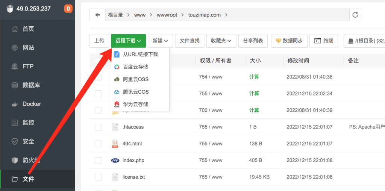Click the 分享列表 button
Image resolution: width=385 pixels, height=191 pixels.
(x=253, y=41)
